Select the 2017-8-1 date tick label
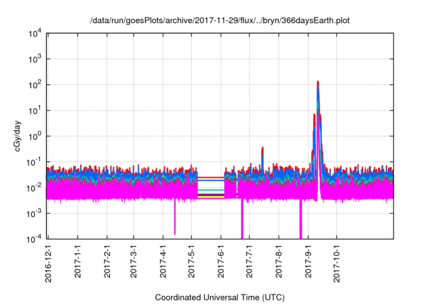 click(x=279, y=261)
